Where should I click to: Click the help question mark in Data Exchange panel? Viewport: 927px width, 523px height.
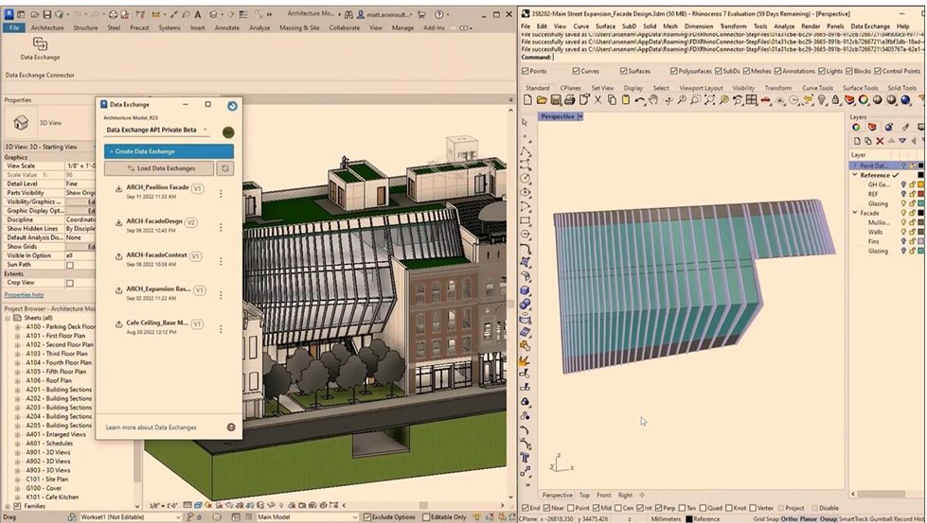pyautogui.click(x=231, y=427)
